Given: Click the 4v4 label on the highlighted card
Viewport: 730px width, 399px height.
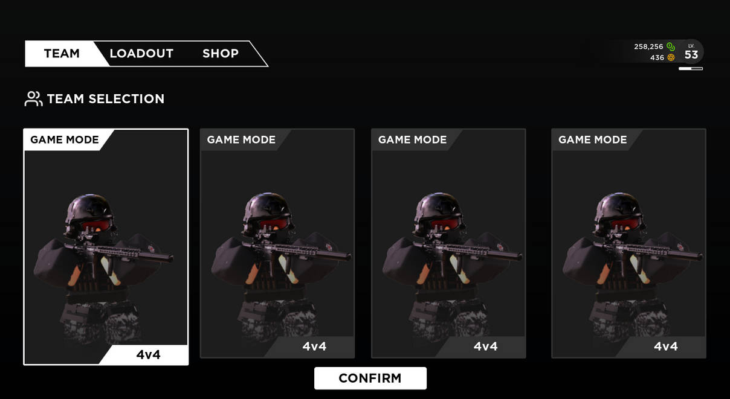Looking at the screenshot, I should click(148, 355).
